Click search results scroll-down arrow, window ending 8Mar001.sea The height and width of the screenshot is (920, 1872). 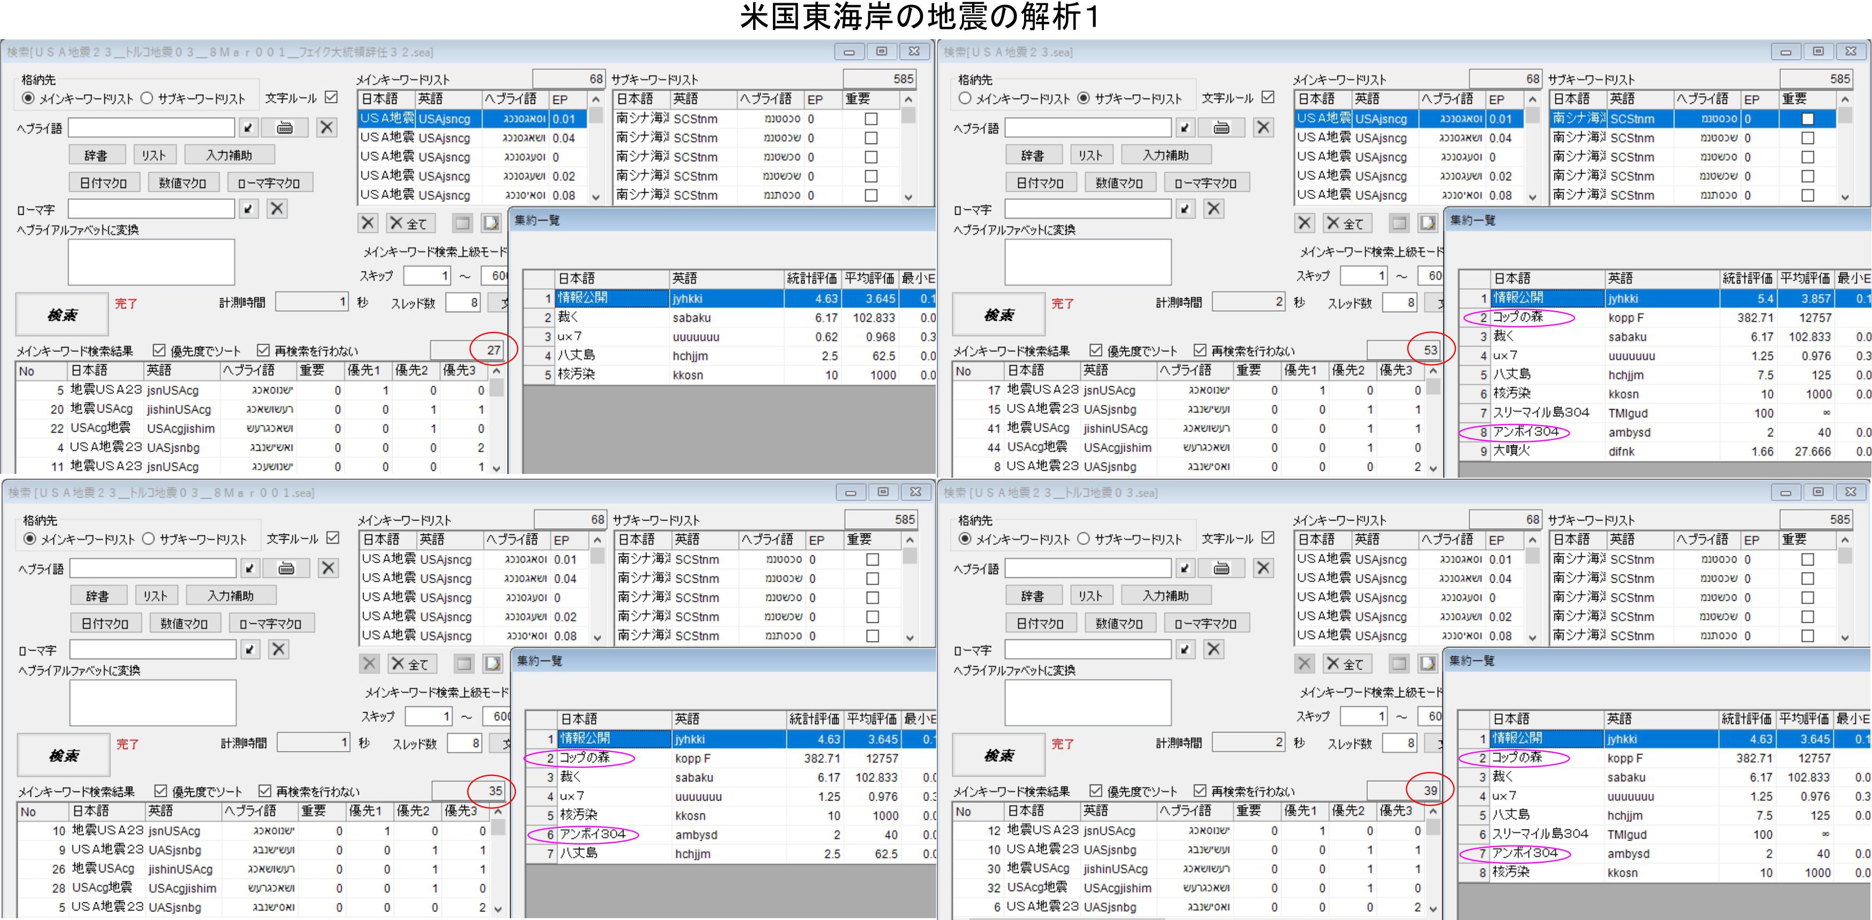[498, 908]
